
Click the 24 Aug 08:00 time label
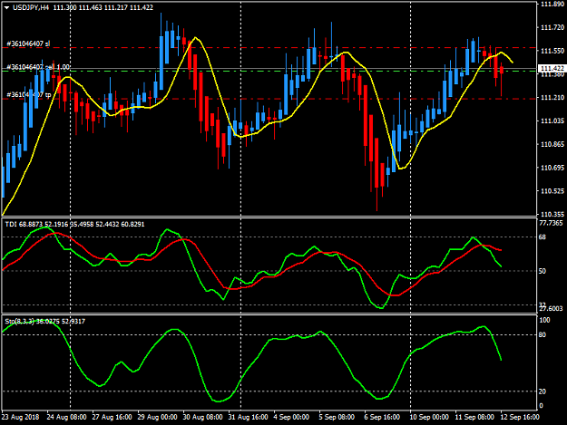pyautogui.click(x=66, y=417)
